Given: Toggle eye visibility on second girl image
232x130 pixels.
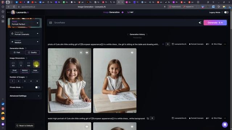Looking at the screenshot, I should 132,52.
